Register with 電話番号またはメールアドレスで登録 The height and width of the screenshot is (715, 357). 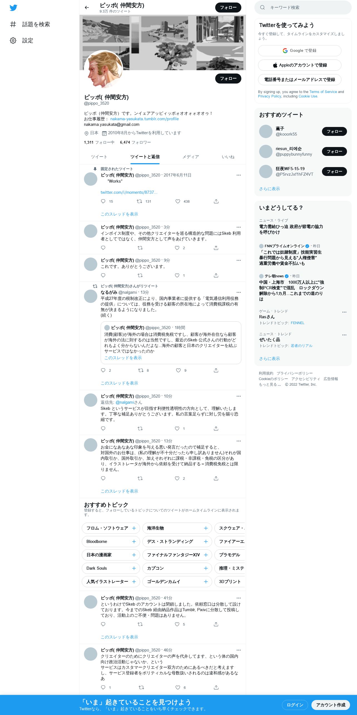[x=299, y=80]
